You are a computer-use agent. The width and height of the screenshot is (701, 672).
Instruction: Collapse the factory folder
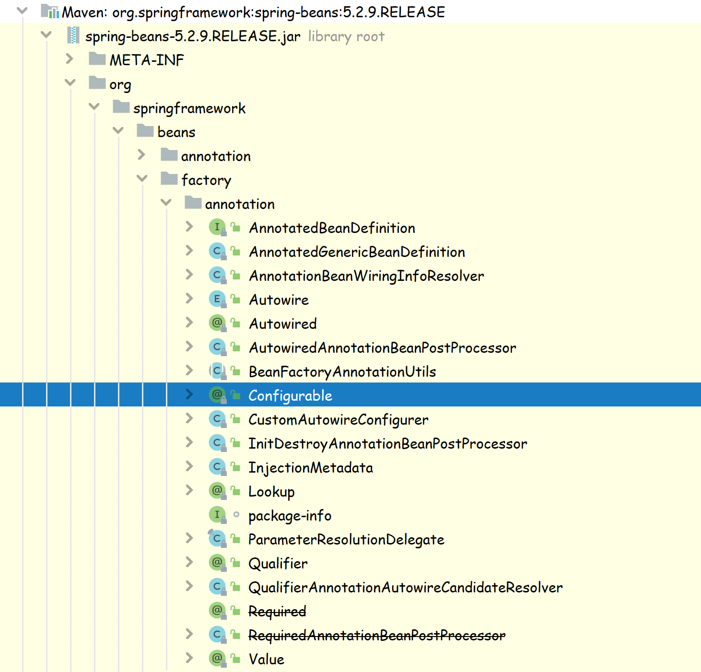[x=142, y=178]
